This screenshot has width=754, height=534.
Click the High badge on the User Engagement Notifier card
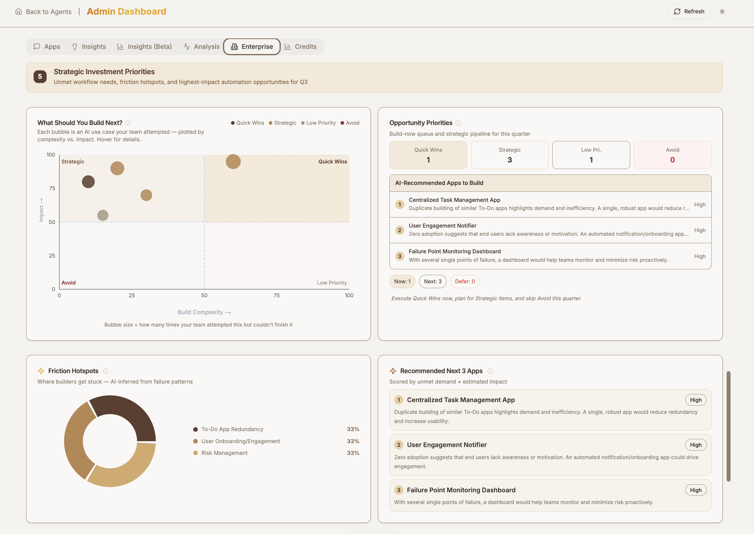click(x=696, y=445)
